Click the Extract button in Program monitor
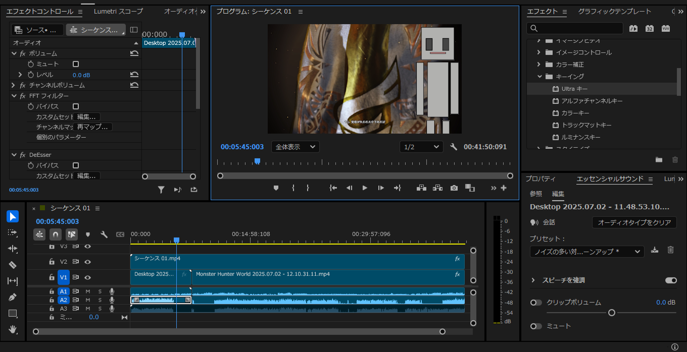The width and height of the screenshot is (687, 352). (x=438, y=188)
